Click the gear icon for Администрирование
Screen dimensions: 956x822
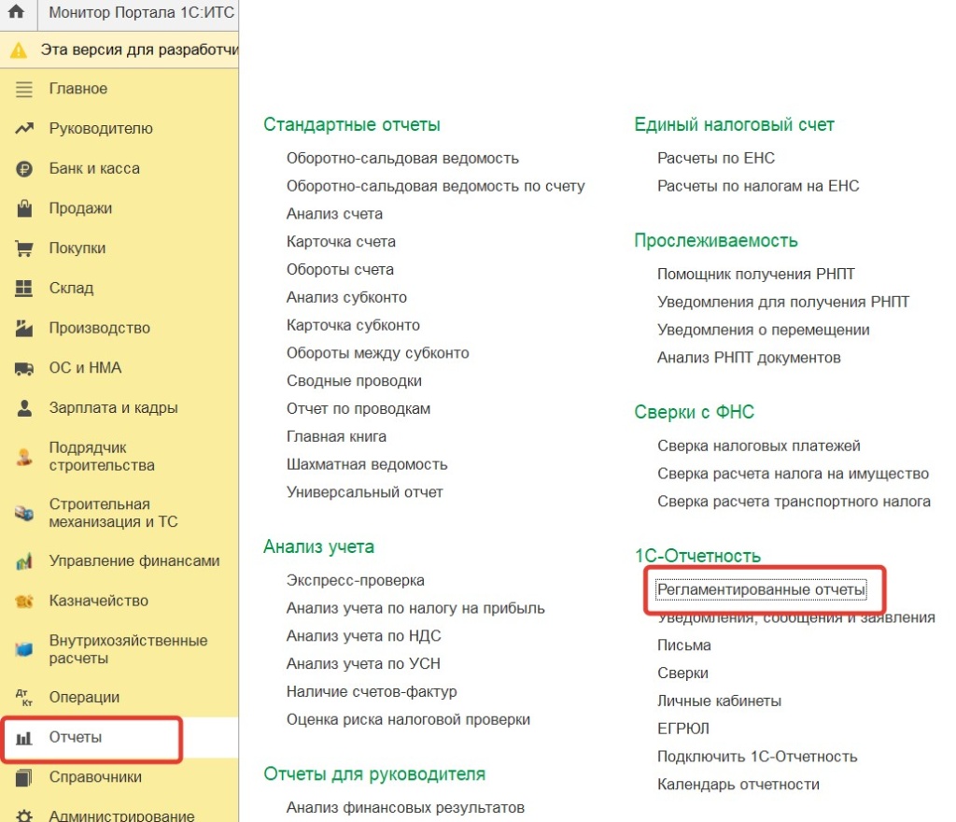pyautogui.click(x=24, y=815)
